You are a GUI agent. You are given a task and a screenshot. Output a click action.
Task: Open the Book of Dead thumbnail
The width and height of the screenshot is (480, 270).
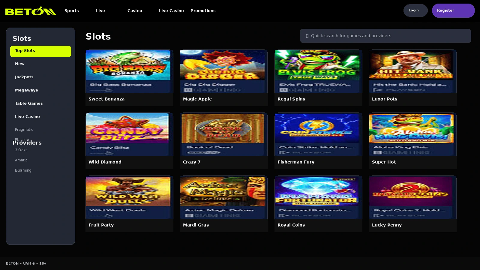(x=224, y=134)
